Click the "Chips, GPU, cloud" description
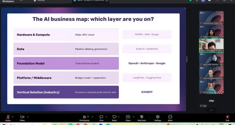Image resolution: width=235 pixels, height=125 pixels. tap(85, 35)
